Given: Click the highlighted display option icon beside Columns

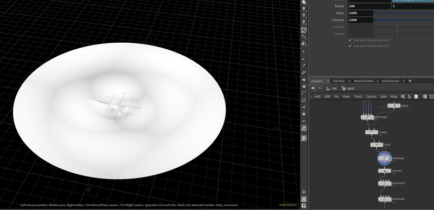Looking at the screenshot, I should (304, 30).
